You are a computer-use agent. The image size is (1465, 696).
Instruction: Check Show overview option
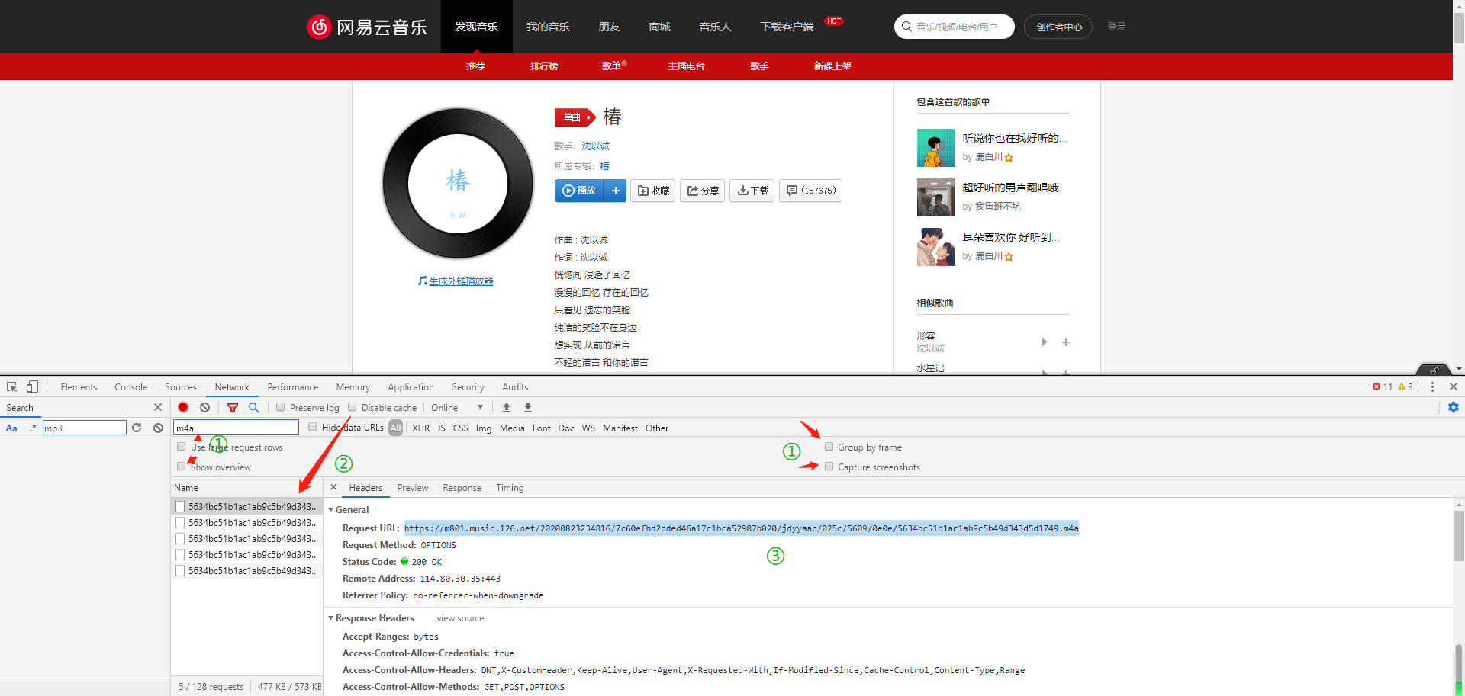pyautogui.click(x=182, y=467)
